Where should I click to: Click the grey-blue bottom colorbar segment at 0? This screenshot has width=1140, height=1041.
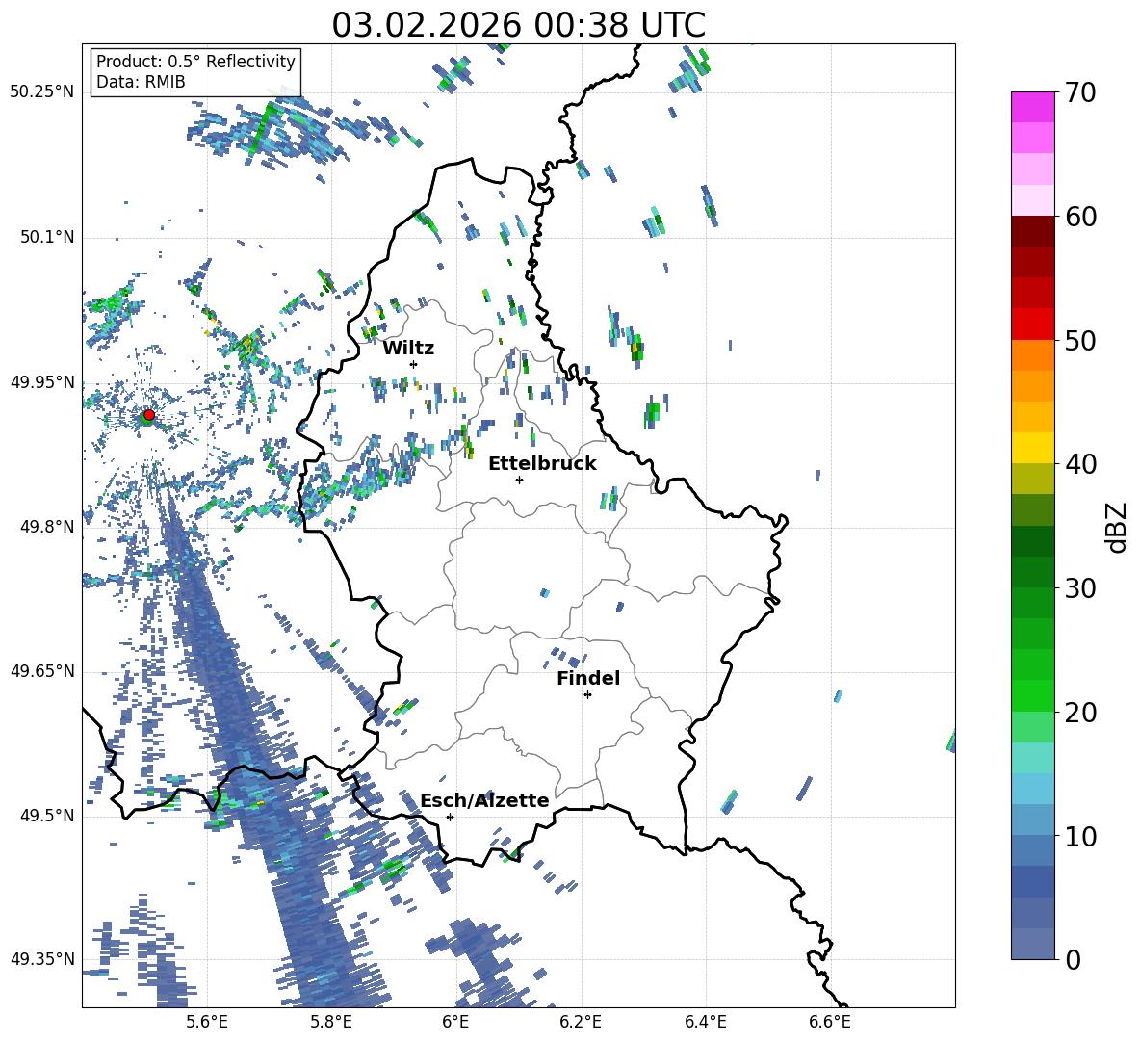pos(1032,944)
